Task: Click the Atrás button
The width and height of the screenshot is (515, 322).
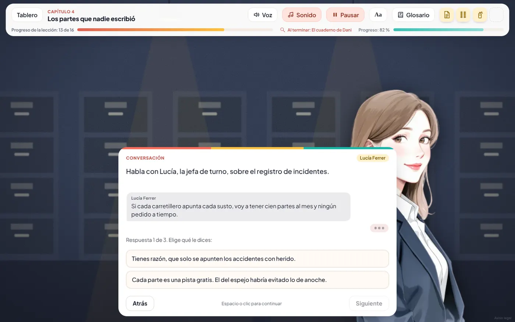Action: click(x=140, y=303)
